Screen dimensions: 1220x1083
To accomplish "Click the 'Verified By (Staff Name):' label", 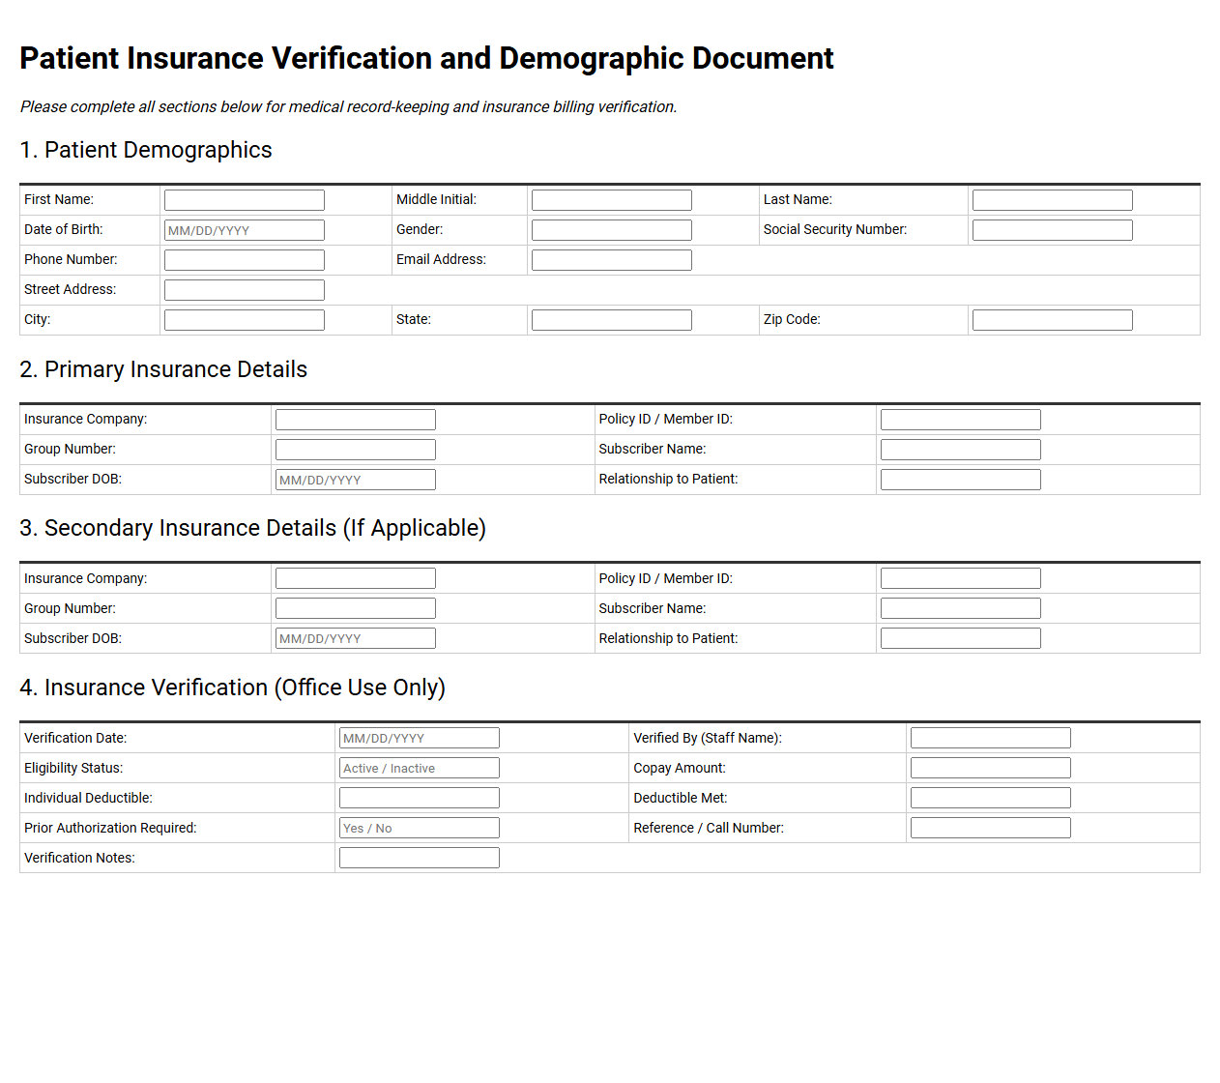I will tap(708, 738).
